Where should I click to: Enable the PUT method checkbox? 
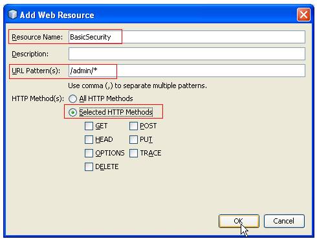tap(133, 139)
